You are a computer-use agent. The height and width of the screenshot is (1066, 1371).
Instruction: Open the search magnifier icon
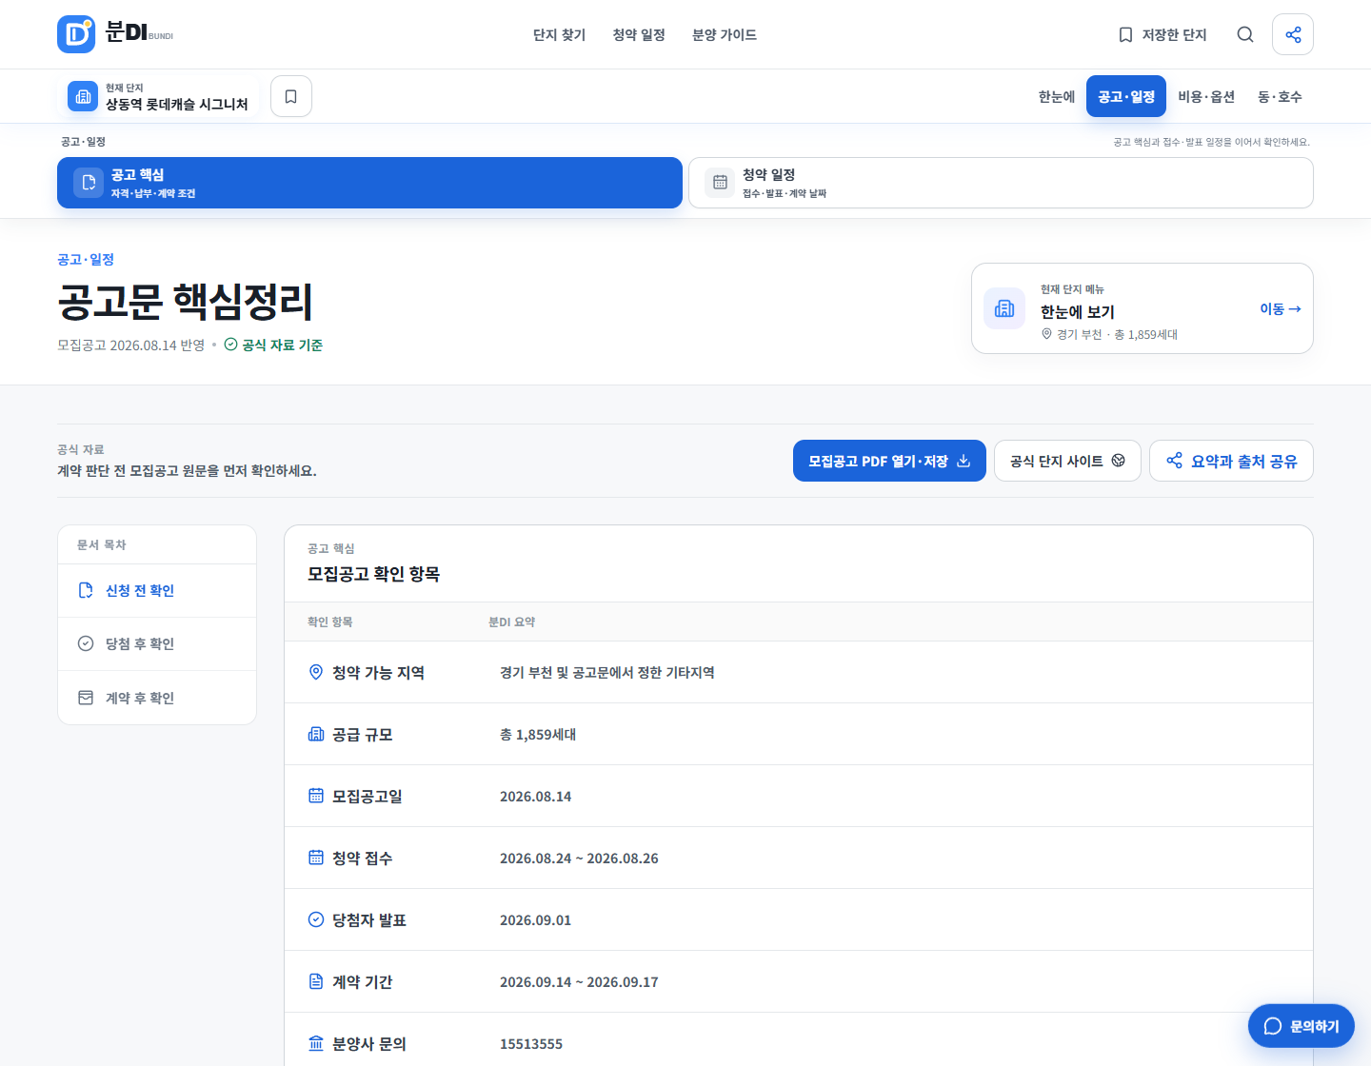(x=1245, y=34)
